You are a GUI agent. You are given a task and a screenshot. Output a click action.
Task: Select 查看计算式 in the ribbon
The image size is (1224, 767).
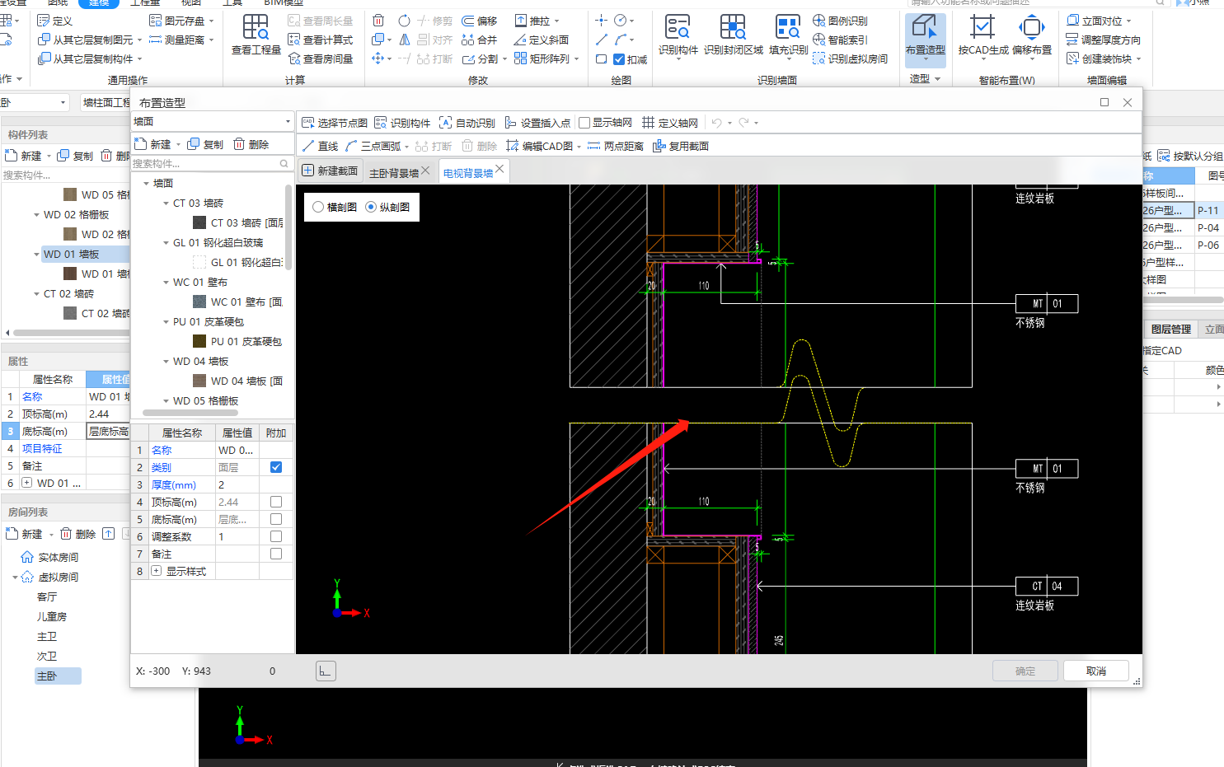coord(320,40)
